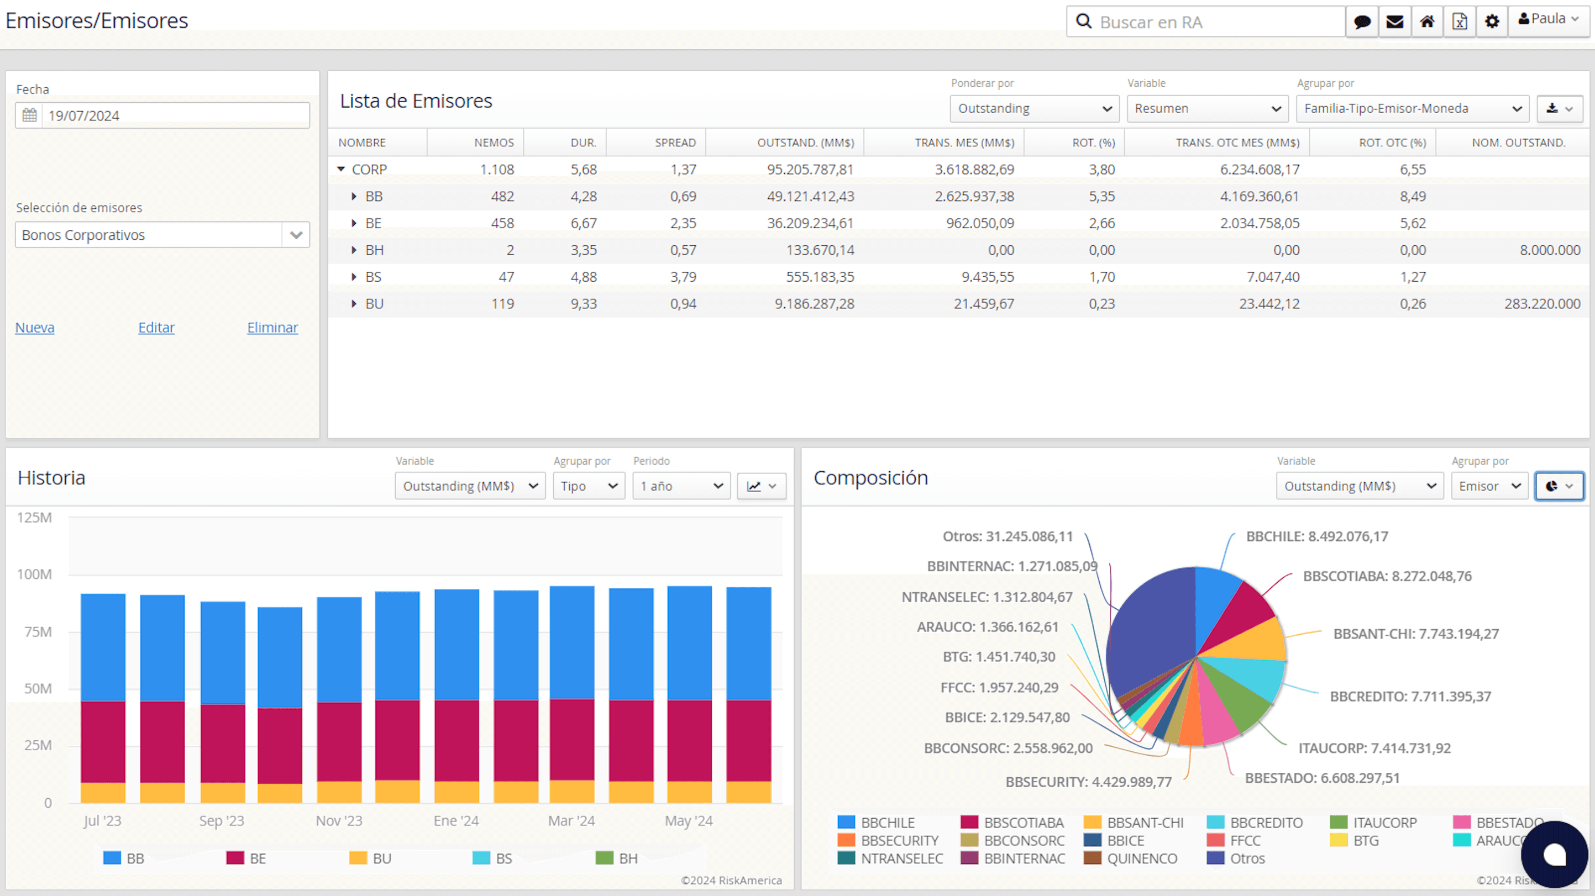Toggle BS legend swatch in Historia
Screen dimensions: 1595x896
pyautogui.click(x=481, y=858)
